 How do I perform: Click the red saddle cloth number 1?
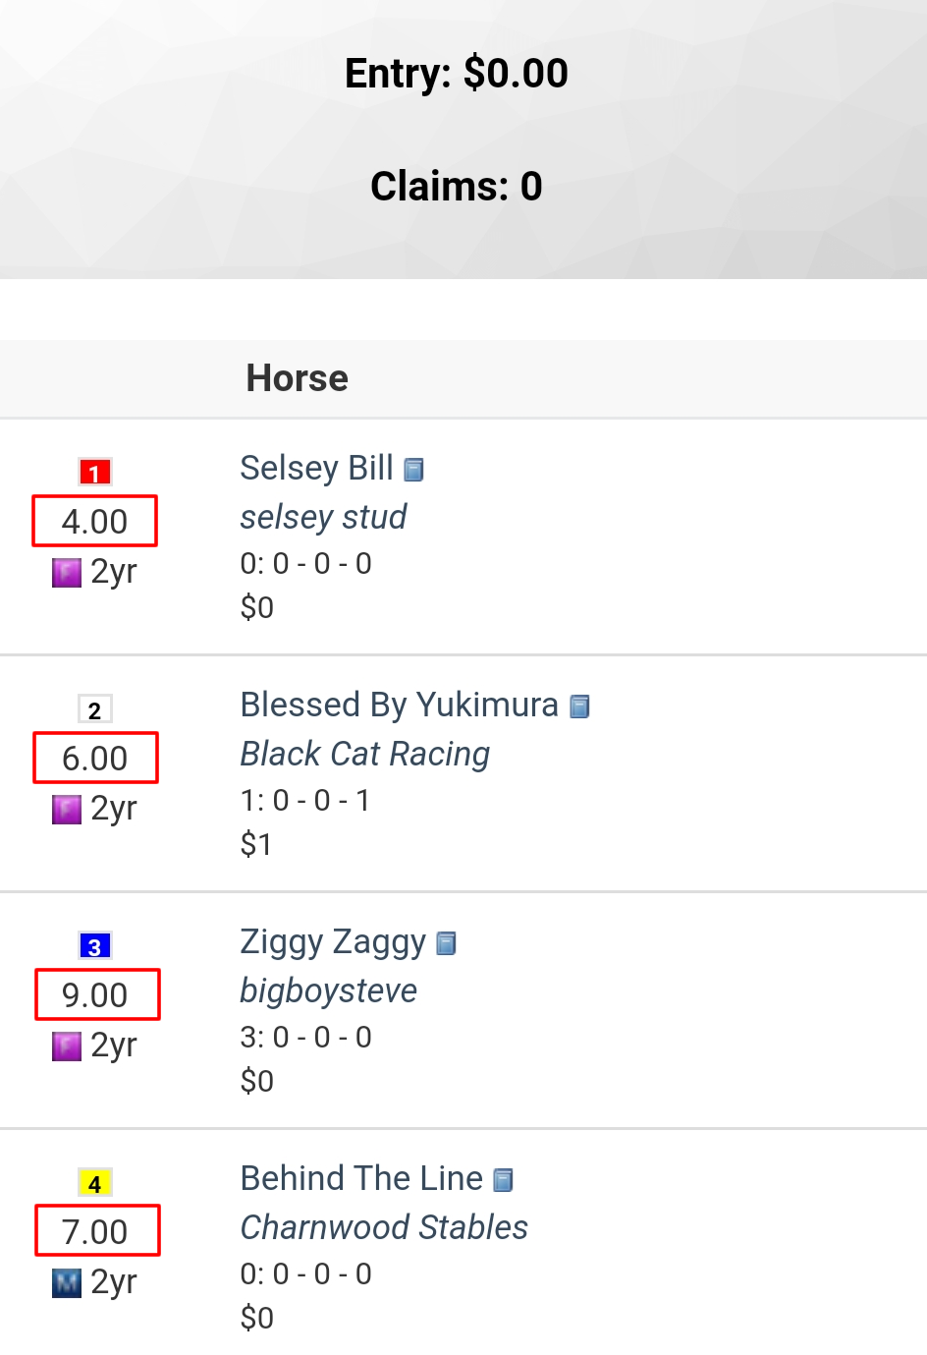tap(95, 473)
